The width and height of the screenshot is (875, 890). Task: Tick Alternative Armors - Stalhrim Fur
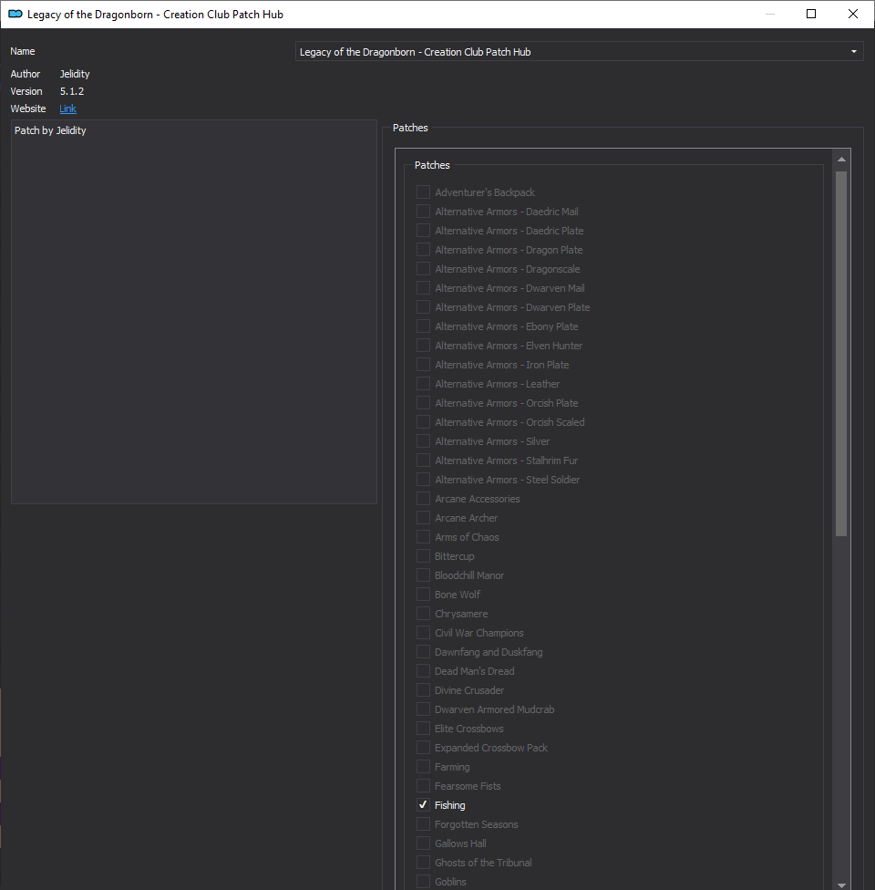pyautogui.click(x=423, y=461)
